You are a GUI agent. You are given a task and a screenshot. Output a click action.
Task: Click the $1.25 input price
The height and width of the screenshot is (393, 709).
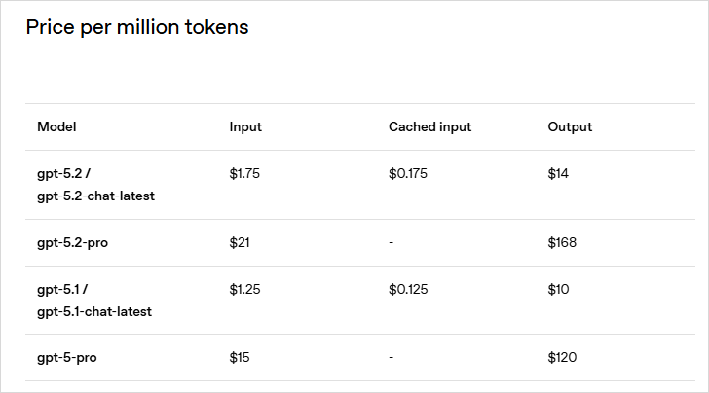[244, 290]
